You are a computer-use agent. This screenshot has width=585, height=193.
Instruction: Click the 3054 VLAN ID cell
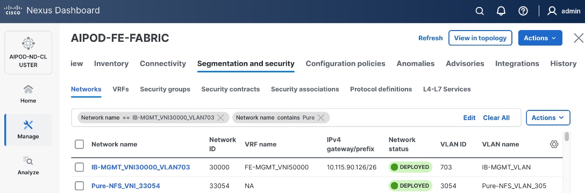pyautogui.click(x=448, y=185)
